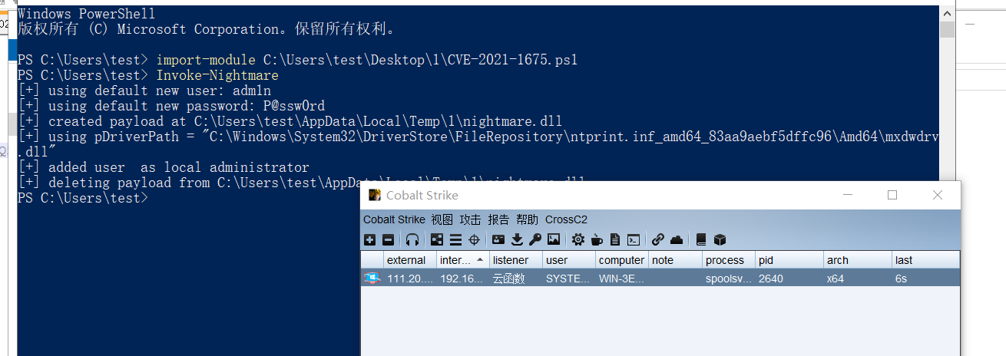Viewport: 1006px width, 356px height.
Task: Sort by the listener column header
Action: point(516,260)
